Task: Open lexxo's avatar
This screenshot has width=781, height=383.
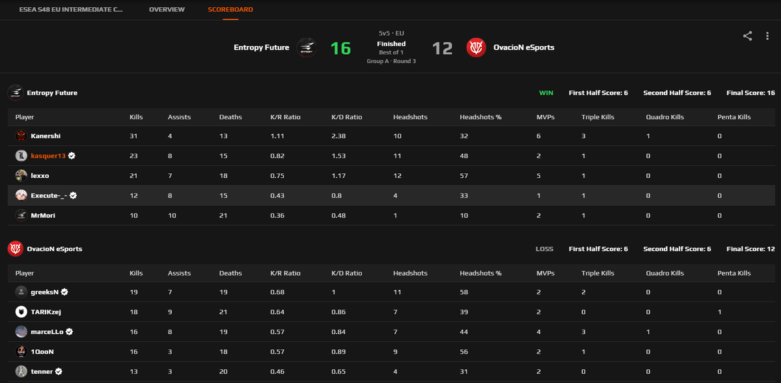Action: pos(21,176)
